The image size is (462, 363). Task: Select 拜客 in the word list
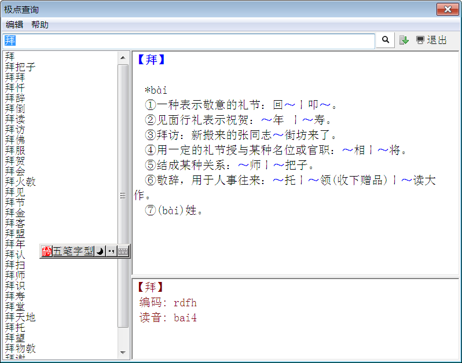15,223
